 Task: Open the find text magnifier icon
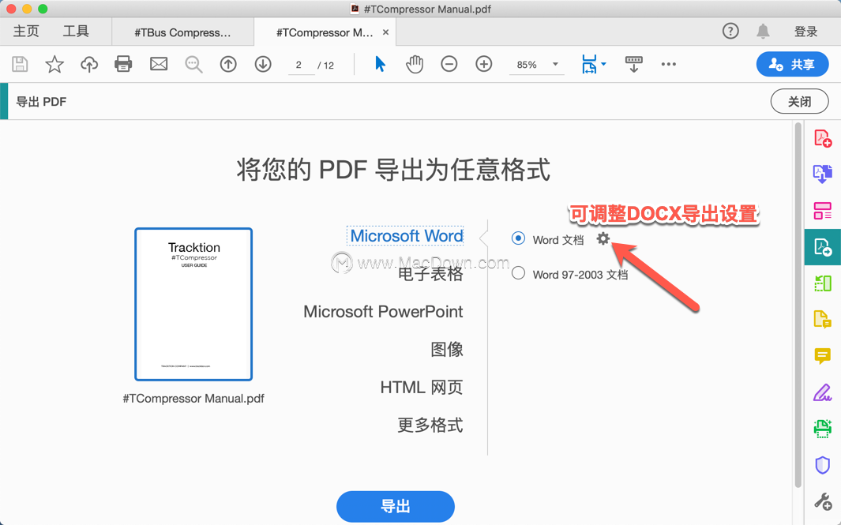(193, 65)
